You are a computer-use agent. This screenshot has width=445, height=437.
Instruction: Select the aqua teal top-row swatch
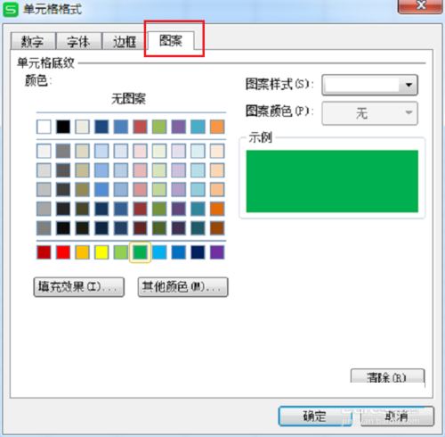tap(198, 127)
